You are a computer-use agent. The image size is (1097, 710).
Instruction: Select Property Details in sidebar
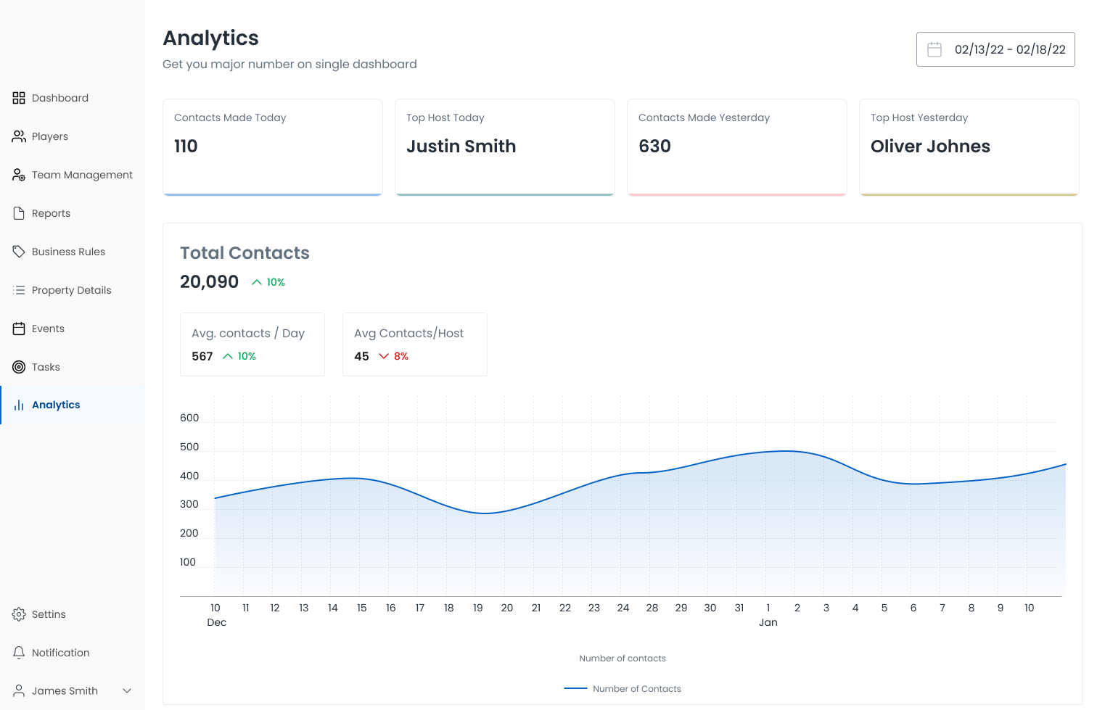coord(73,290)
